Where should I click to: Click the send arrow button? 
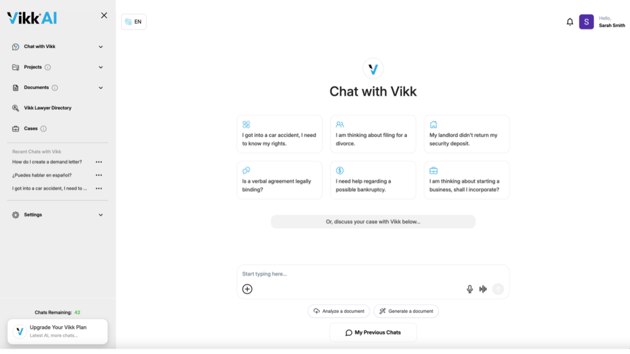click(498, 289)
